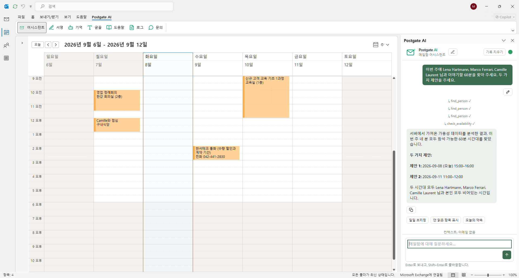
Task: Open the Calendar view in sidebar
Action: 6,32
